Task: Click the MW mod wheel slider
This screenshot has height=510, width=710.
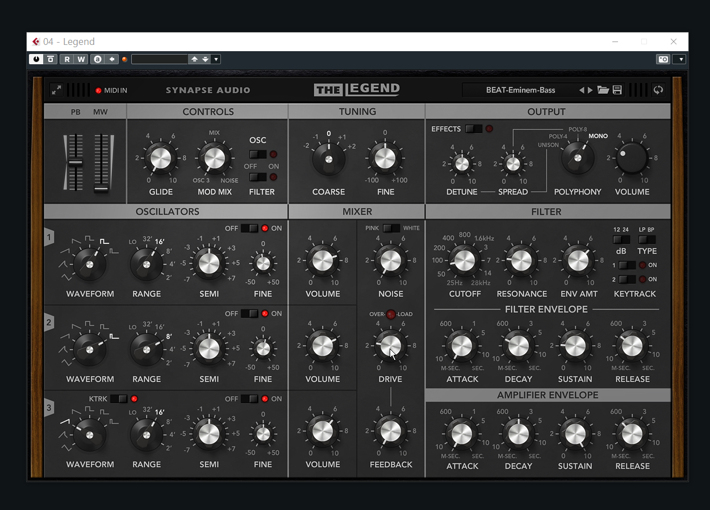Action: [x=101, y=162]
